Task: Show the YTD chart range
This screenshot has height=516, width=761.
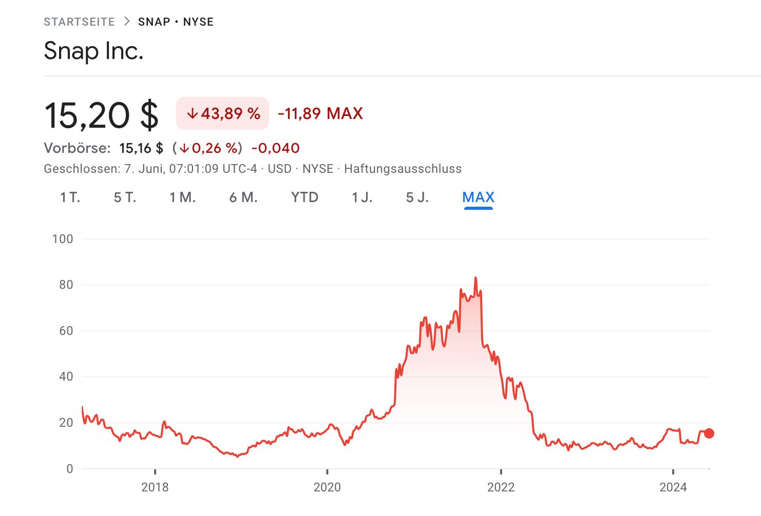Action: pos(305,197)
